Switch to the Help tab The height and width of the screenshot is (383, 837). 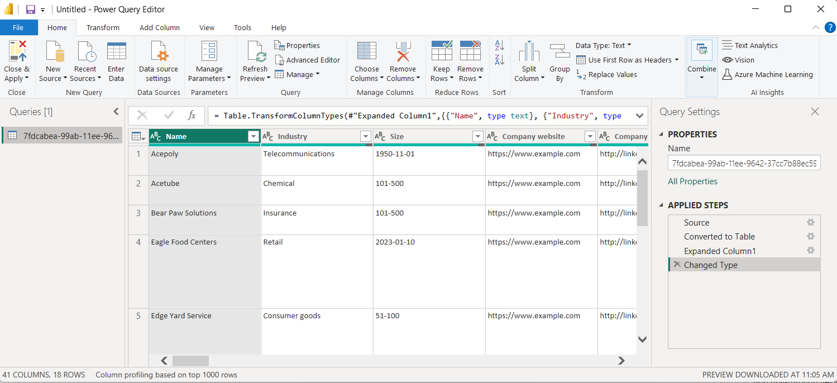pos(279,27)
